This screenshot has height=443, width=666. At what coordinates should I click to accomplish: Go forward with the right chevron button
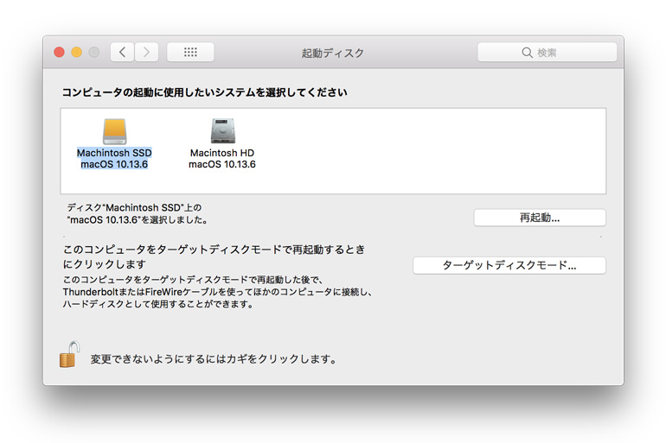146,53
